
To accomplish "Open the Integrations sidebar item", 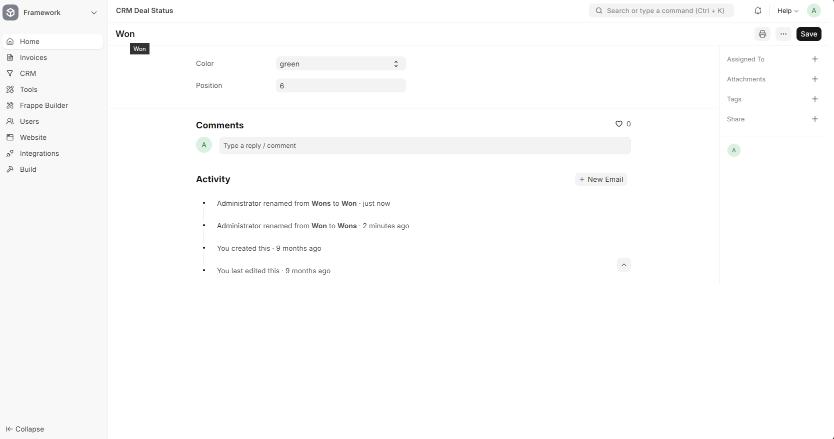I will [x=39, y=153].
